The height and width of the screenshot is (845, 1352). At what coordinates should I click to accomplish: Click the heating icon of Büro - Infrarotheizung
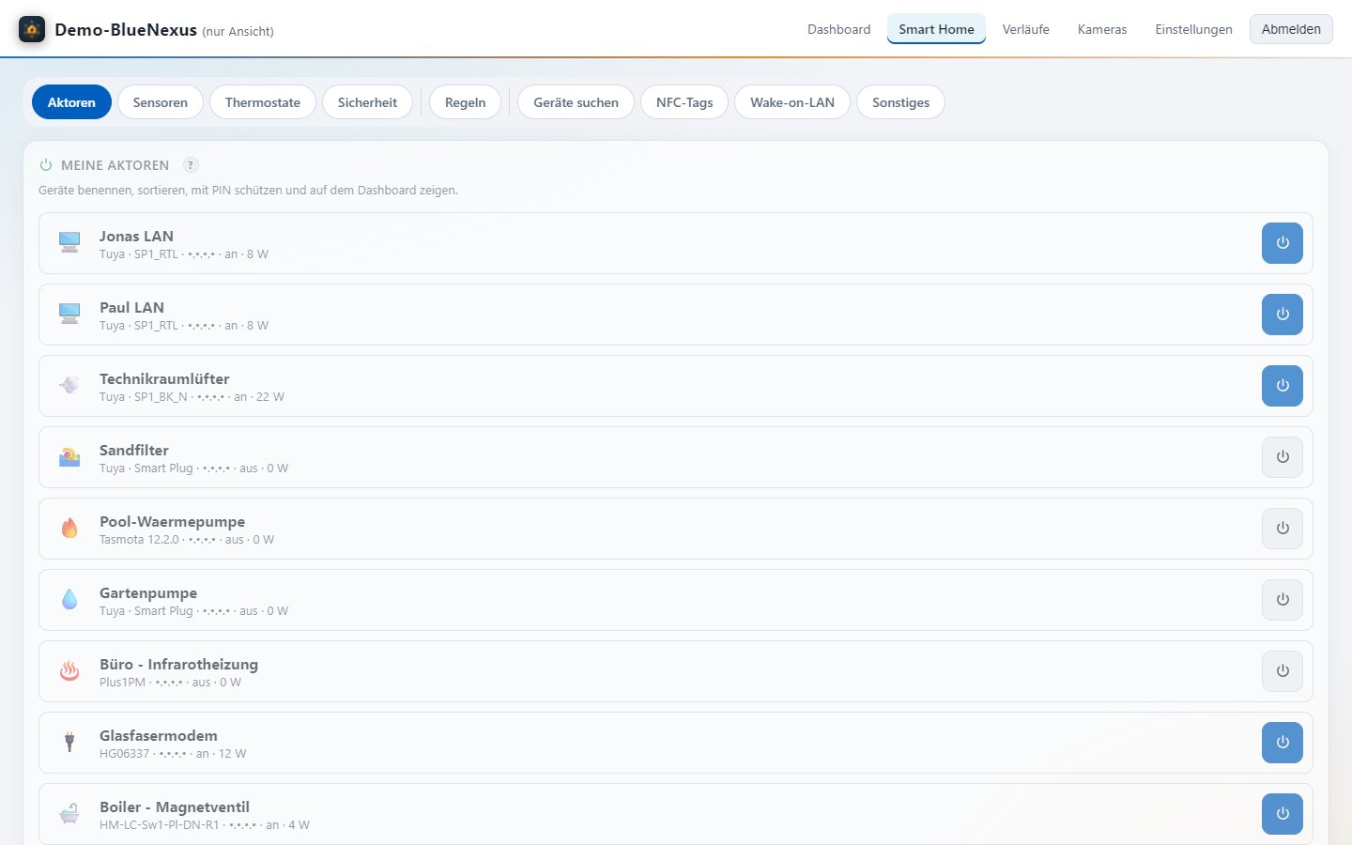(69, 671)
